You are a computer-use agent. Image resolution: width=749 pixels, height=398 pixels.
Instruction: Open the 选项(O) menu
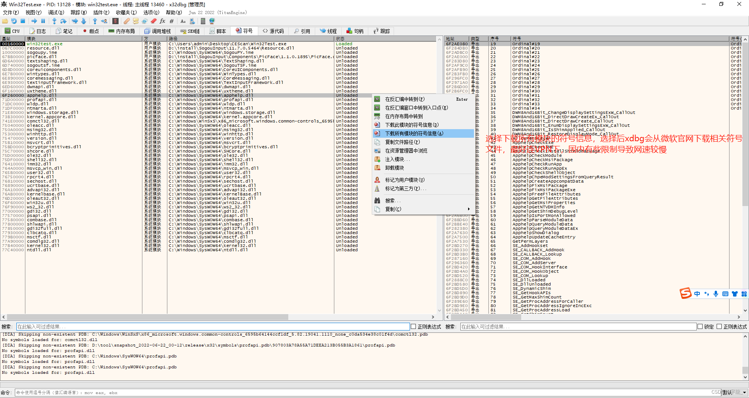pyautogui.click(x=151, y=12)
